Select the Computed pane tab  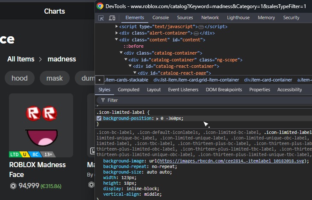tap(129, 90)
